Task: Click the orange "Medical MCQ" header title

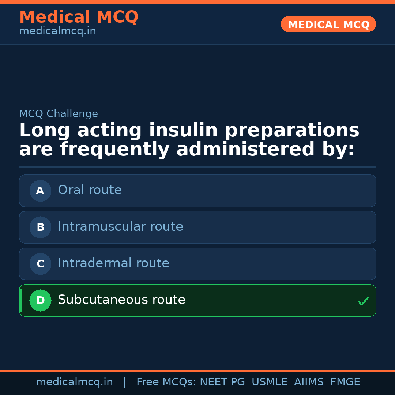Action: pyautogui.click(x=79, y=17)
